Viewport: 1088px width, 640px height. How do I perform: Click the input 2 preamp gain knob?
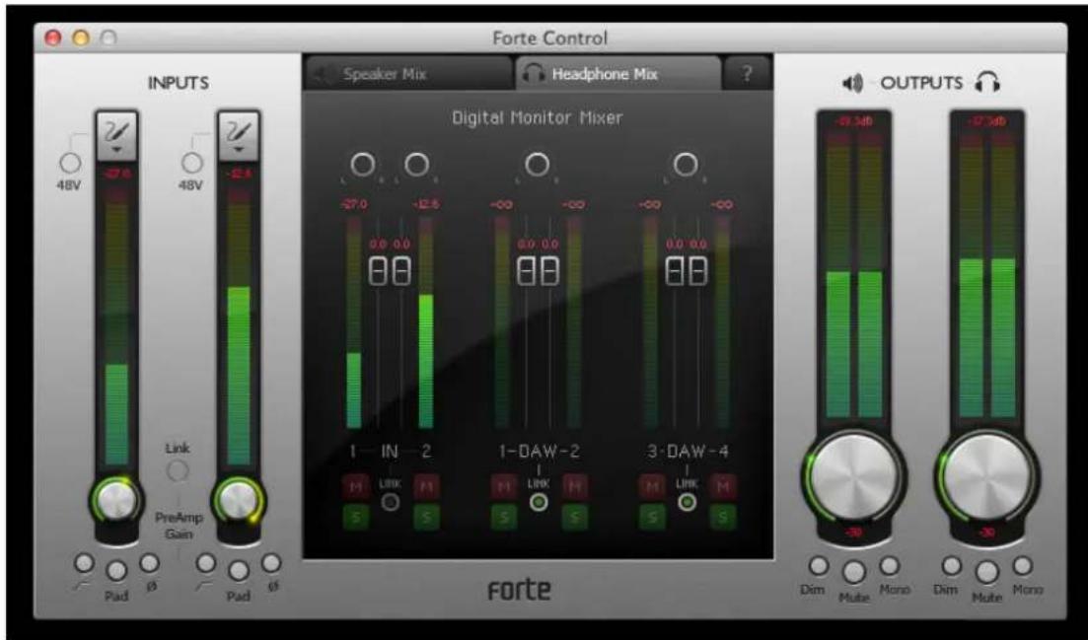point(239,499)
